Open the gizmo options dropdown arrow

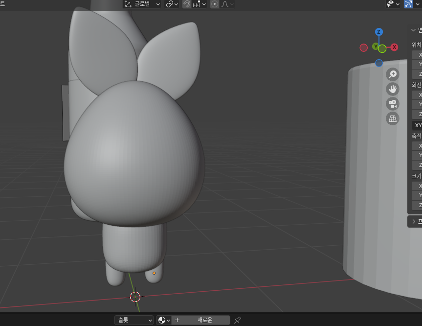coord(418,4)
